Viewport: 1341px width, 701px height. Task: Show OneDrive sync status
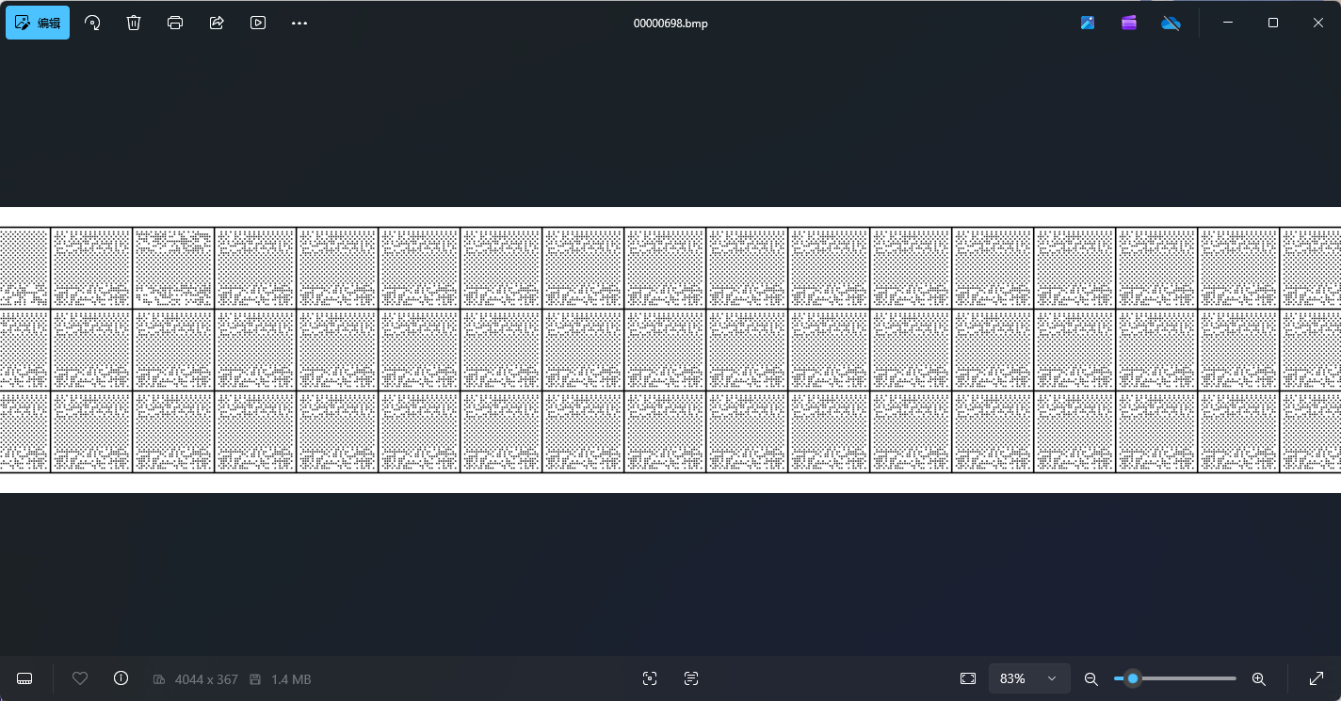[1171, 23]
